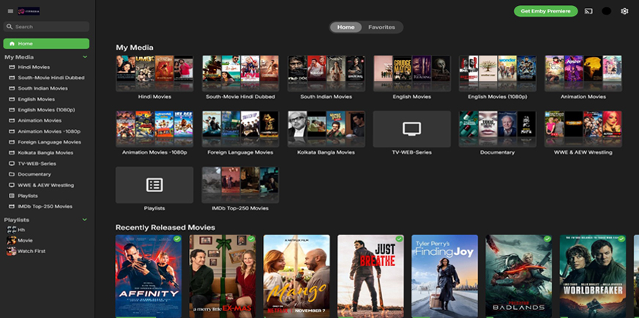The width and height of the screenshot is (639, 318).
Task: Toggle the watched checkmark on the Affinity poster
Action: (x=176, y=239)
